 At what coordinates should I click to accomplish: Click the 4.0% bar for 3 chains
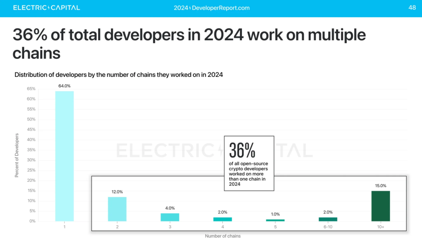tap(170, 217)
